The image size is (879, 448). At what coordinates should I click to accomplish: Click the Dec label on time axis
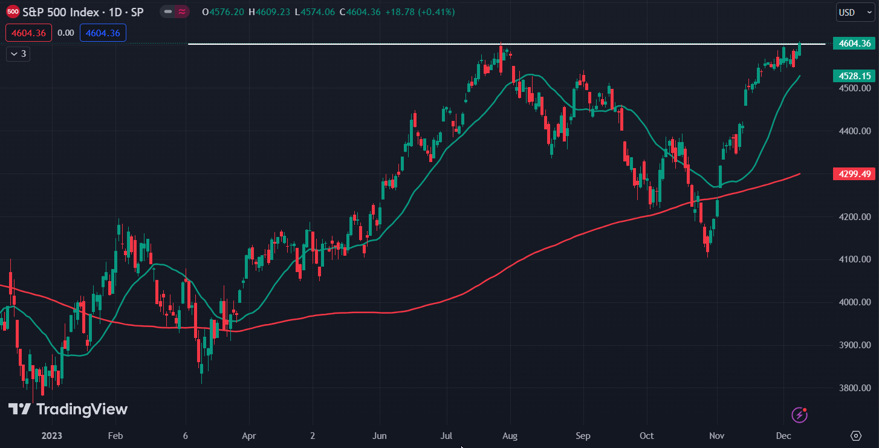click(783, 435)
